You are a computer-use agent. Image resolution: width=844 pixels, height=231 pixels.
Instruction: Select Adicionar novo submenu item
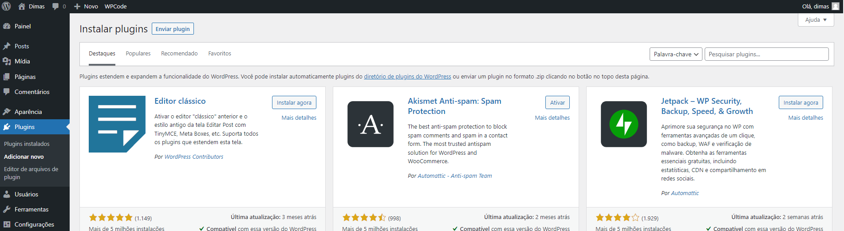click(x=24, y=157)
